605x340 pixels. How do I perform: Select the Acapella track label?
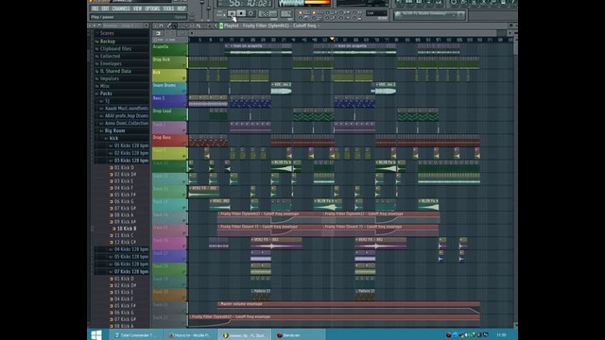click(x=161, y=46)
